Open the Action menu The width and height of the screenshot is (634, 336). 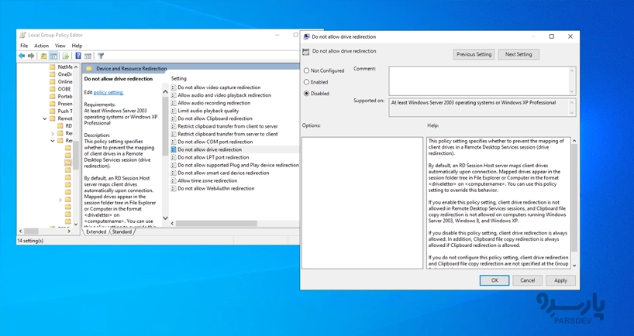click(41, 46)
